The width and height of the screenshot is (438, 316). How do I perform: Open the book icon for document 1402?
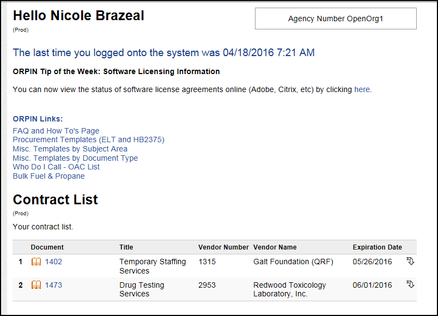tap(36, 262)
